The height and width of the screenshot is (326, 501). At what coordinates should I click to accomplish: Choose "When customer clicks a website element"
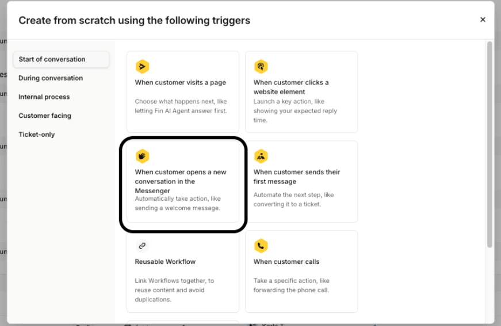point(291,87)
